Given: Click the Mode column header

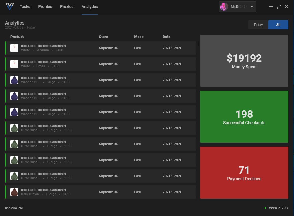Looking at the screenshot, I should pyautogui.click(x=139, y=37).
